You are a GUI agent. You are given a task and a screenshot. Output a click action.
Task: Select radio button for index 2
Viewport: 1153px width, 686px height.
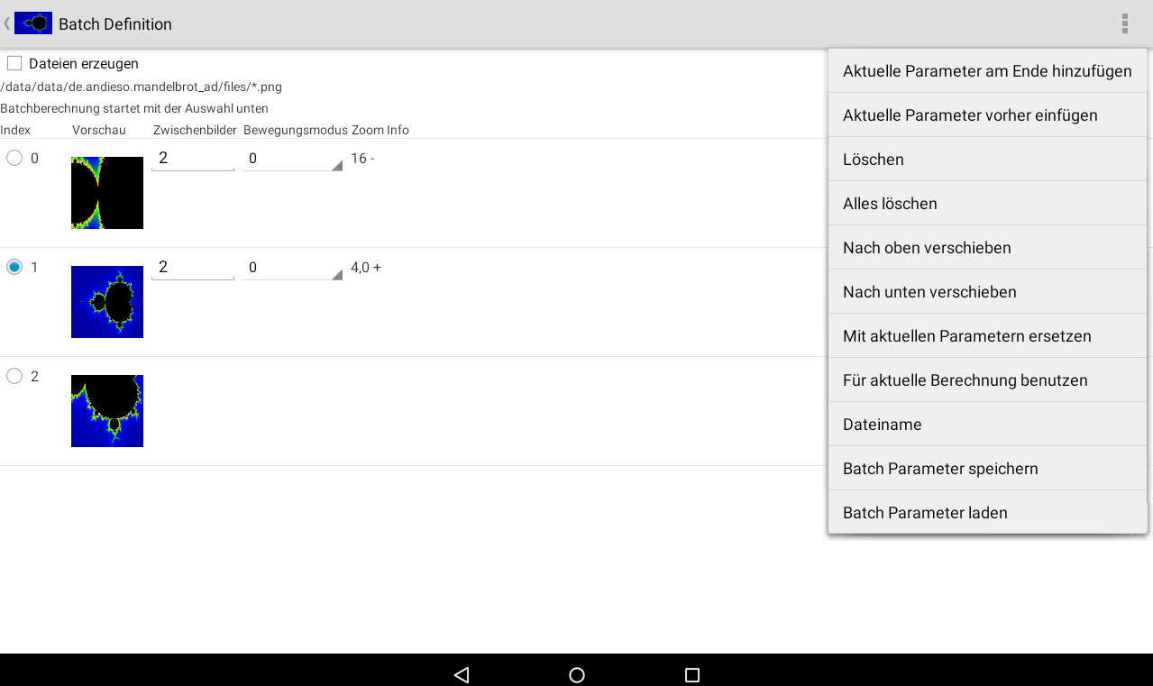[14, 376]
